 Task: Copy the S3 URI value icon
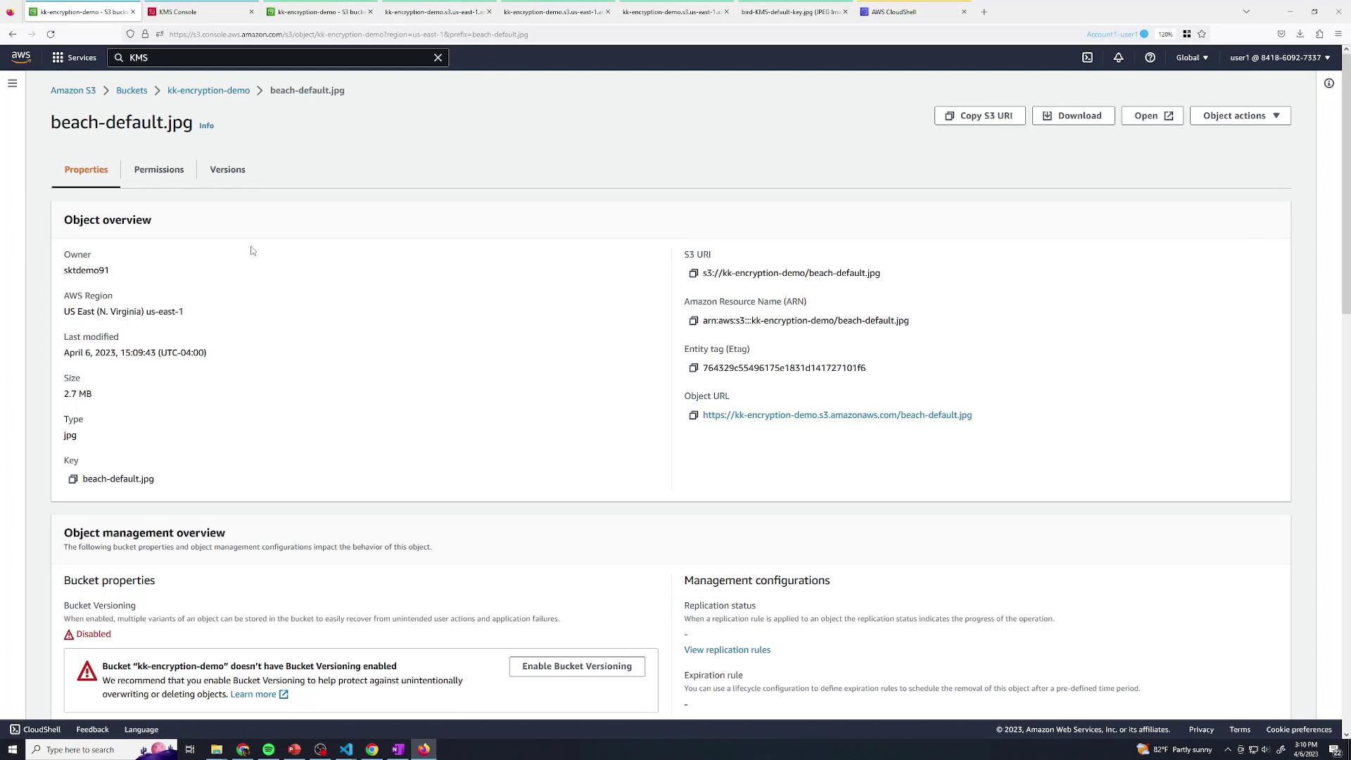(x=693, y=273)
